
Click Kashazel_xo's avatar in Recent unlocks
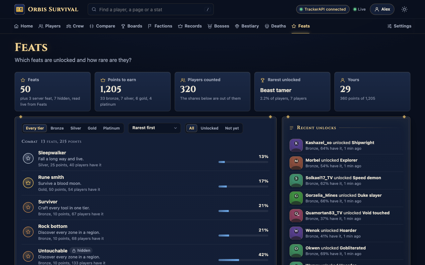tap(296, 145)
